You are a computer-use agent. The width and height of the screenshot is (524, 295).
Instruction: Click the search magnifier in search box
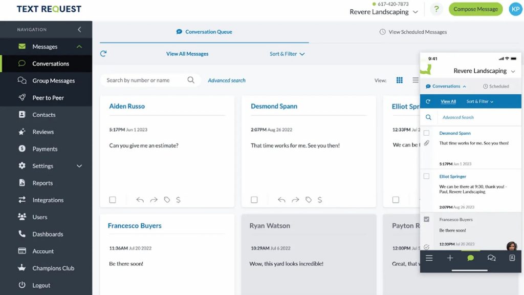[x=191, y=80]
